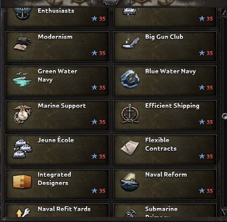The height and width of the screenshot is (222, 227).
Task: Select the Flexible Contracts option
Action: [165, 150]
